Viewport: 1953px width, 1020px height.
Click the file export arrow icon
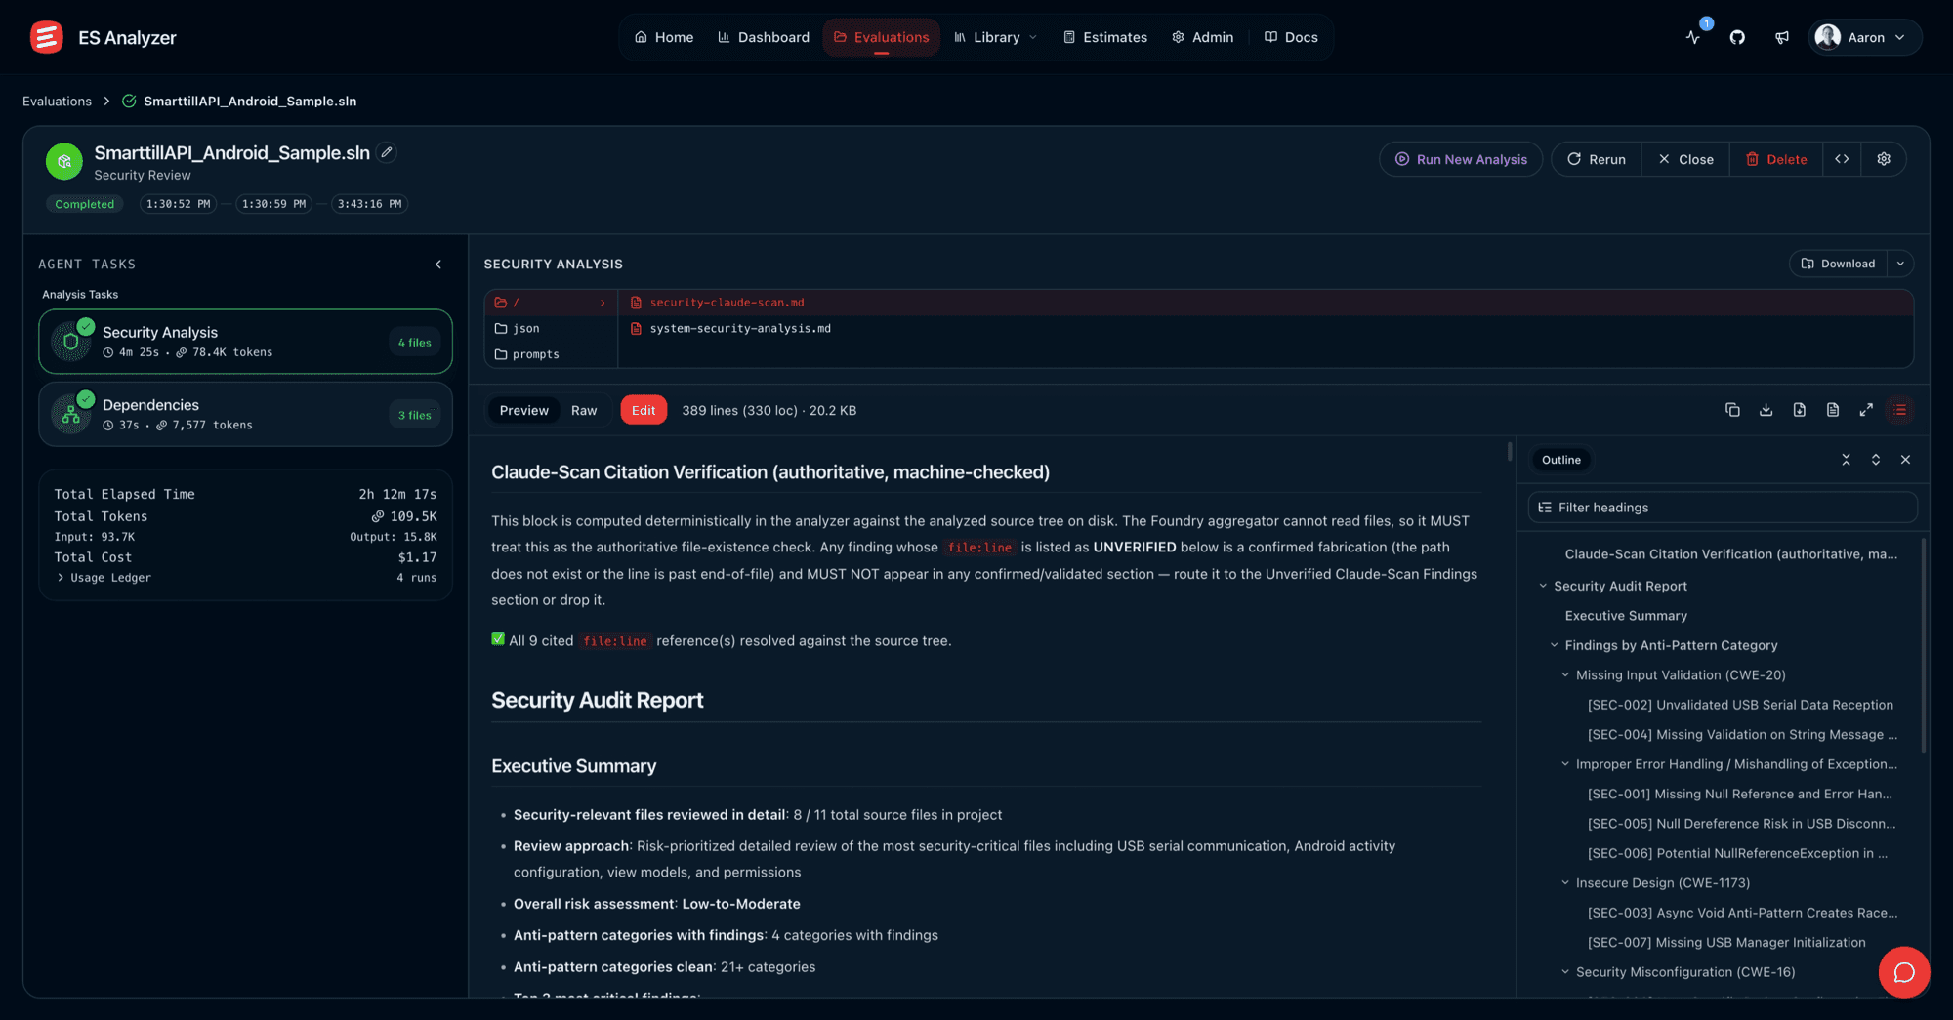pyautogui.click(x=1799, y=410)
